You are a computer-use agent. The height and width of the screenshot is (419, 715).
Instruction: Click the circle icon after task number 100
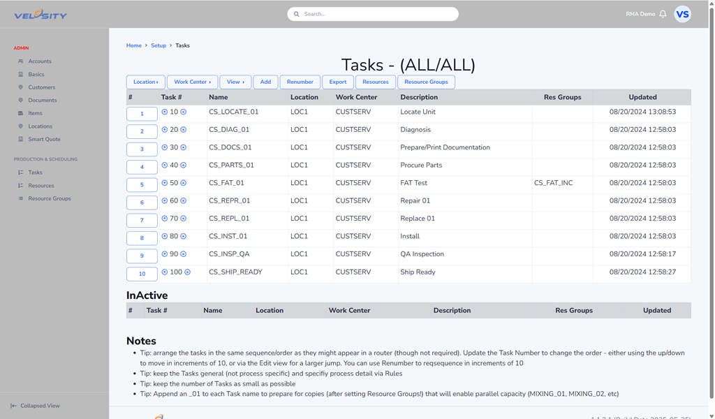click(x=187, y=272)
